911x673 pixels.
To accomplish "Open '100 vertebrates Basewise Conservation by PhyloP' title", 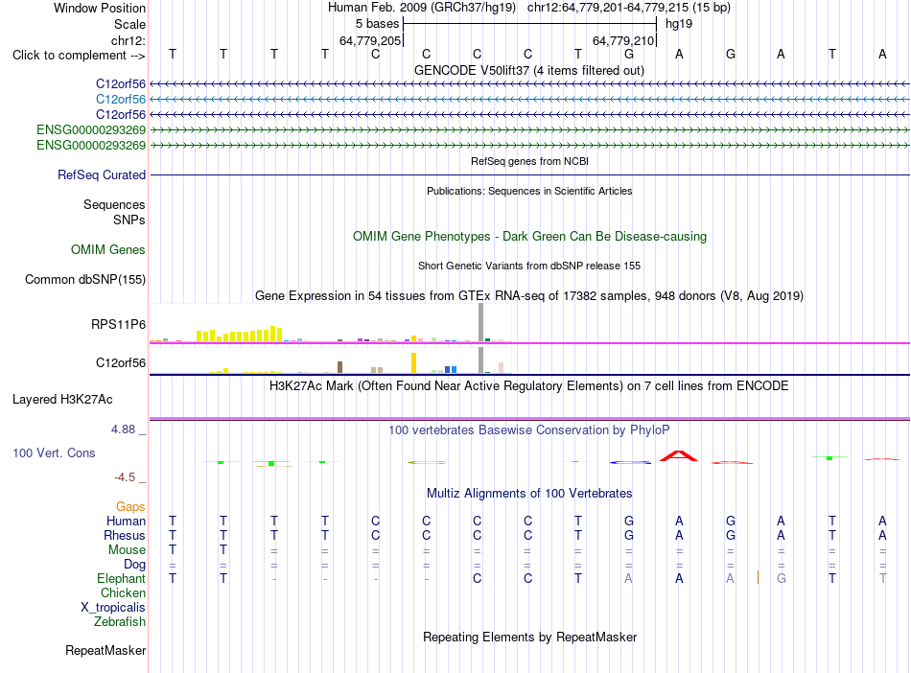I will click(x=529, y=430).
